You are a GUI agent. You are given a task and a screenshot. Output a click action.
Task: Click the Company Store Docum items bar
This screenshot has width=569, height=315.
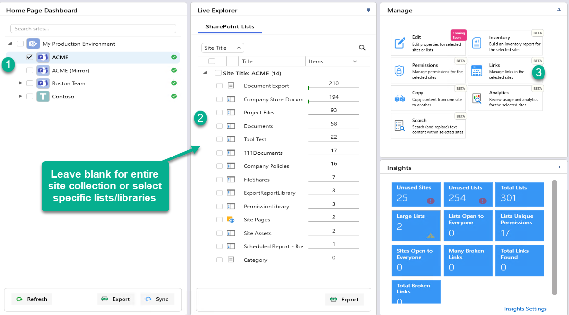333,99
